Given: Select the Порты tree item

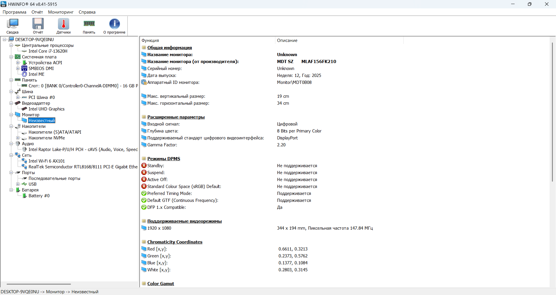Looking at the screenshot, I should click(28, 173).
